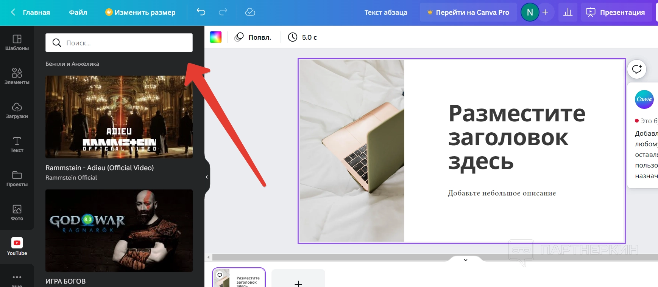
Task: Click Изменить размер button
Action: tap(140, 12)
